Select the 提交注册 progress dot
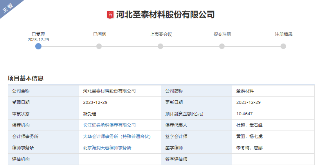The width and height of the screenshot is (317, 167). [x=222, y=46]
